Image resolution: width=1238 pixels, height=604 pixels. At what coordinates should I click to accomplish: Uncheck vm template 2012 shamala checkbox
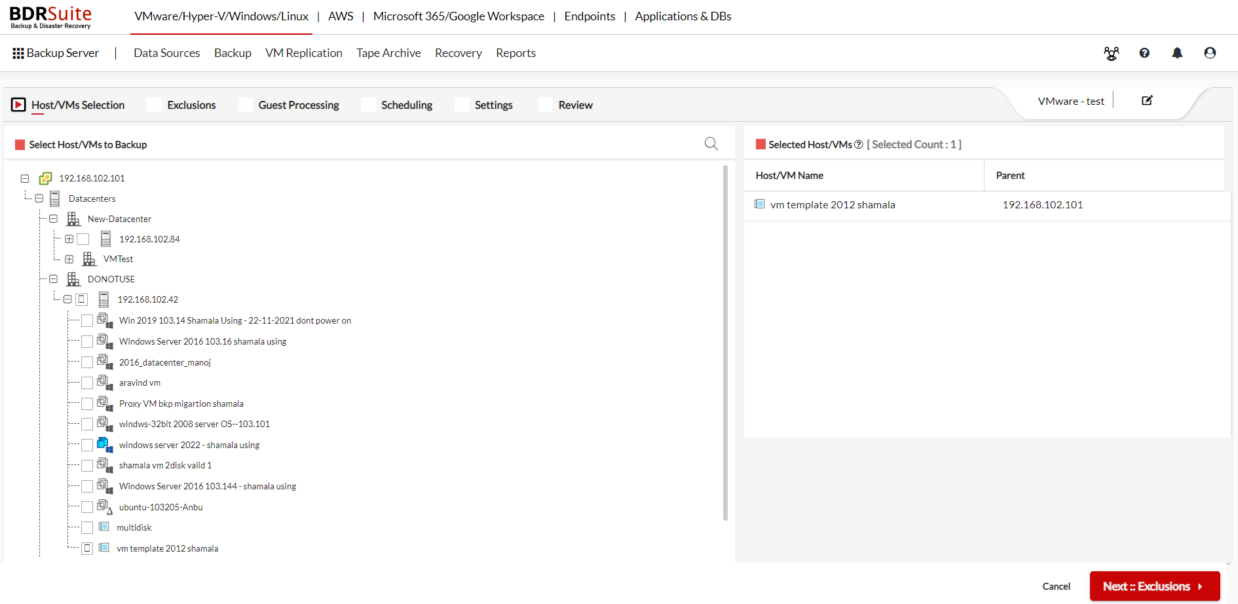tap(87, 548)
